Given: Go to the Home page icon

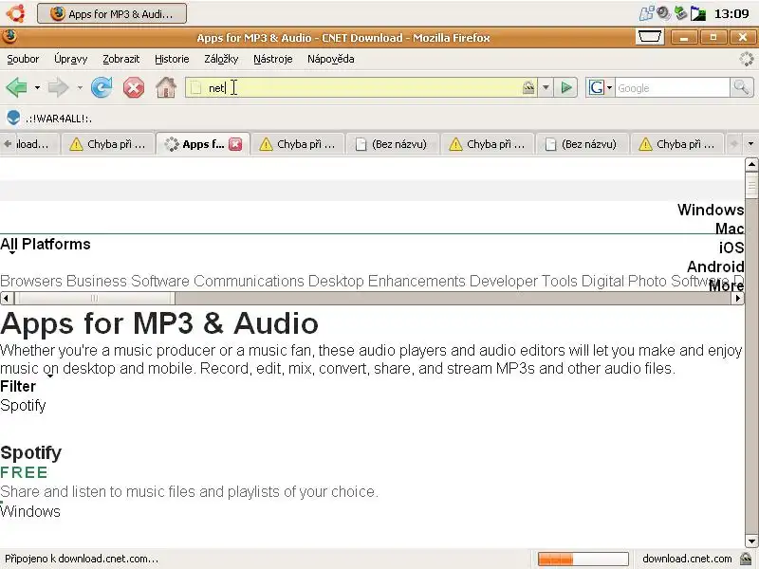Looking at the screenshot, I should coord(166,87).
